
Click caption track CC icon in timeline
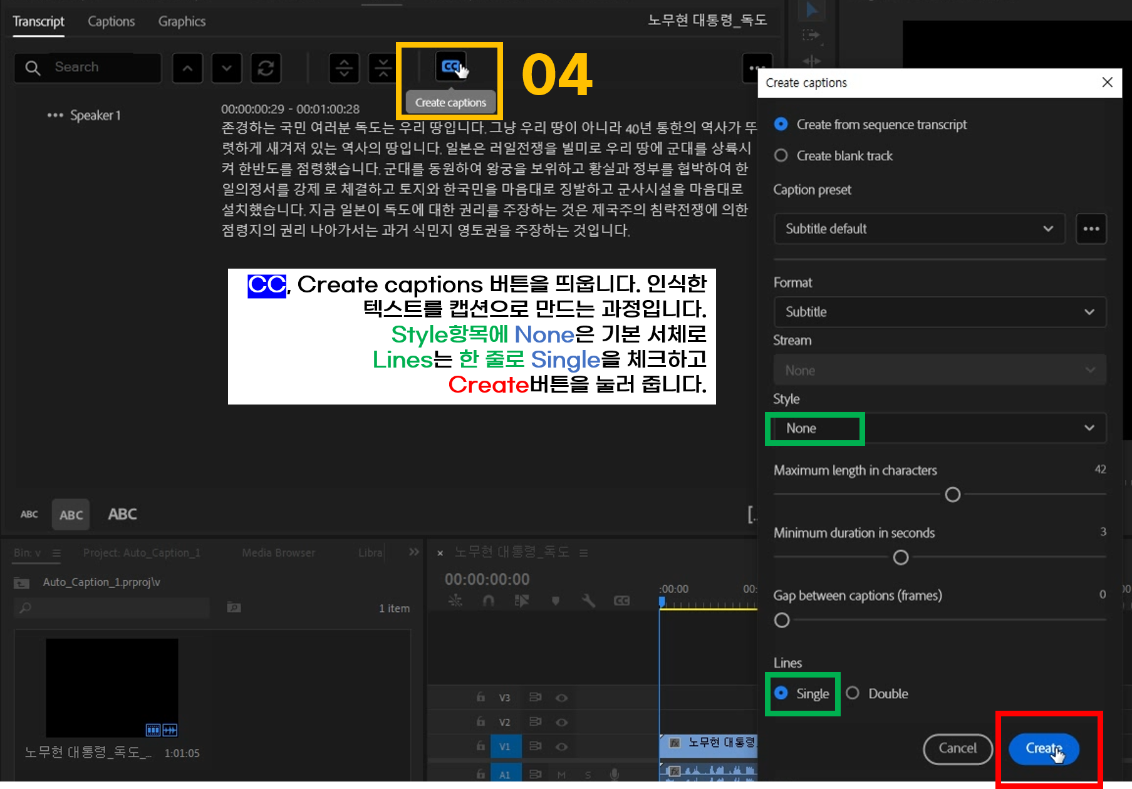pyautogui.click(x=621, y=601)
